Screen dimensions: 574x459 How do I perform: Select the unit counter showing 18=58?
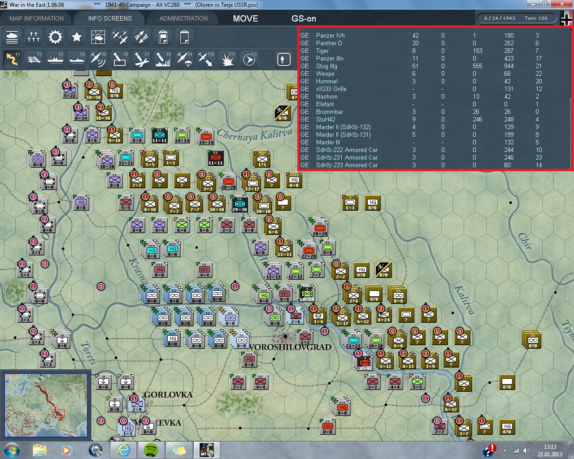(x=94, y=91)
